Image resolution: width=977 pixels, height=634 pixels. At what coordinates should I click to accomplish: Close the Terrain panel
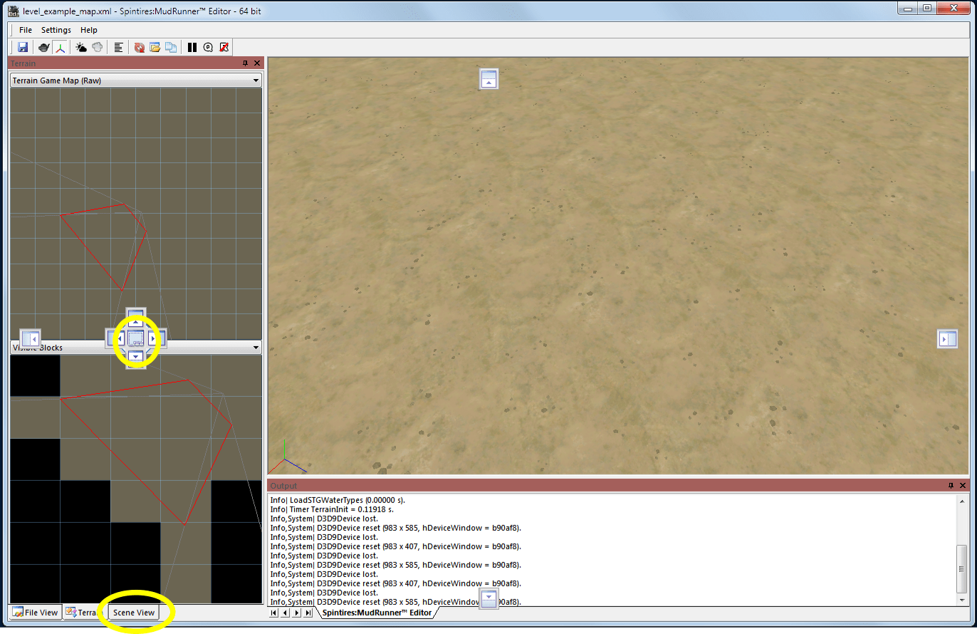tap(256, 63)
